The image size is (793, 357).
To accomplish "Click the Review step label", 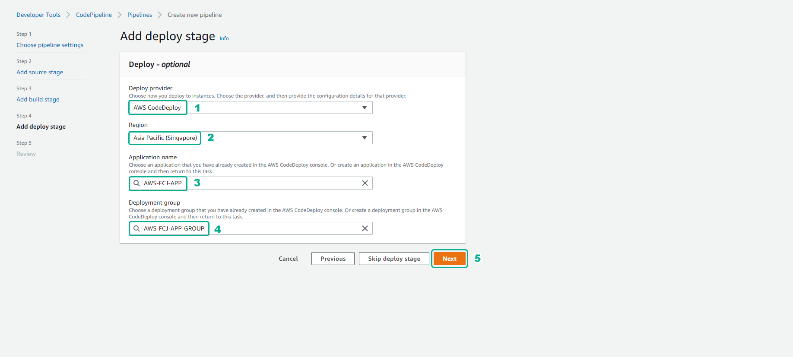I will [26, 154].
